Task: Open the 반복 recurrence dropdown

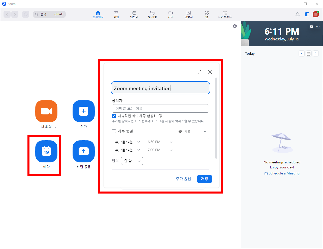Action: click(132, 161)
